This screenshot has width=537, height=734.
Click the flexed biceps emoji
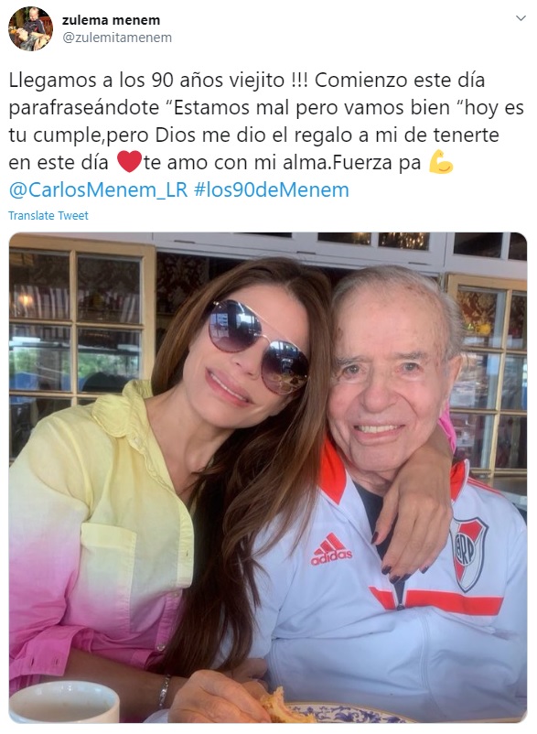(x=441, y=161)
